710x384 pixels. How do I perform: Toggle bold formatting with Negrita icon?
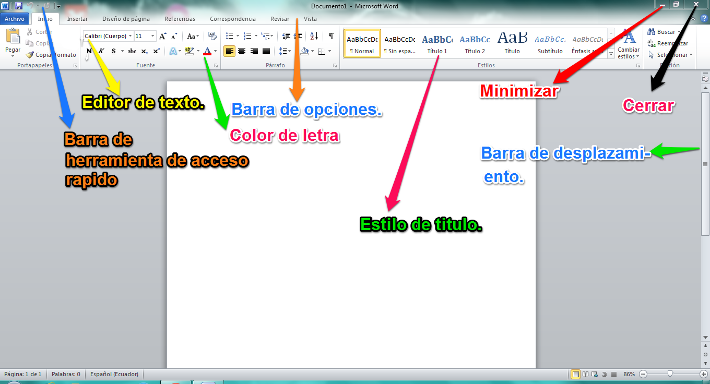coord(89,51)
